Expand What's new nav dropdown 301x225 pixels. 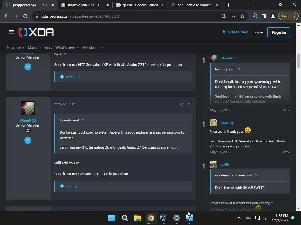tap(78, 48)
